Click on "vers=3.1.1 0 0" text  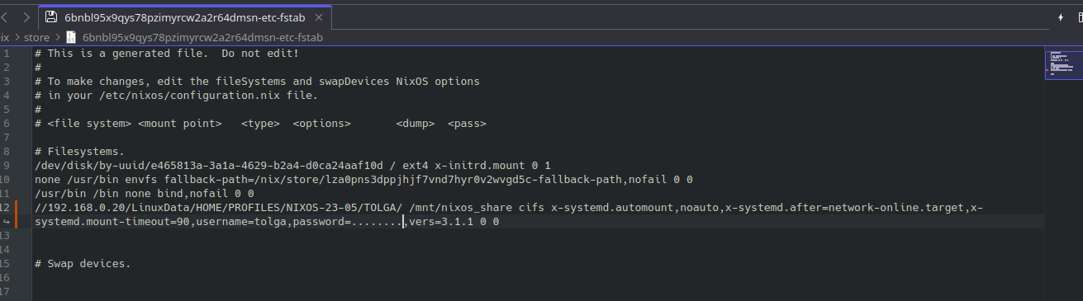coord(454,222)
